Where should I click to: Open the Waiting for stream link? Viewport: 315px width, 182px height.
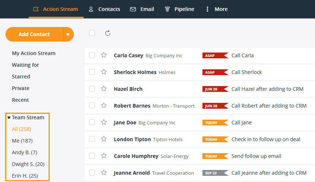25,65
